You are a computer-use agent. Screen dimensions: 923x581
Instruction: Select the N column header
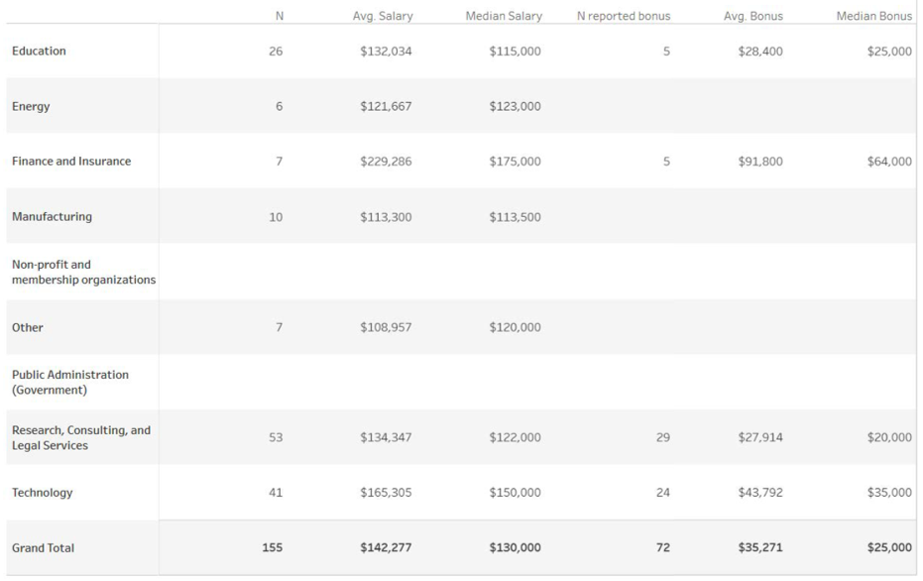(279, 16)
